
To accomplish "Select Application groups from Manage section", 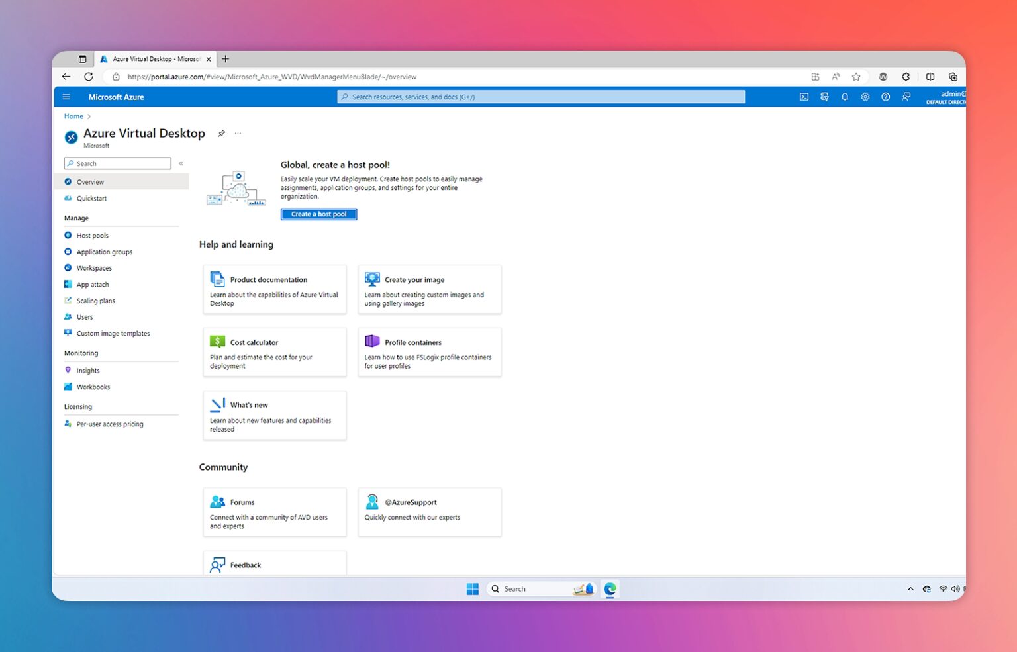I will coord(104,252).
